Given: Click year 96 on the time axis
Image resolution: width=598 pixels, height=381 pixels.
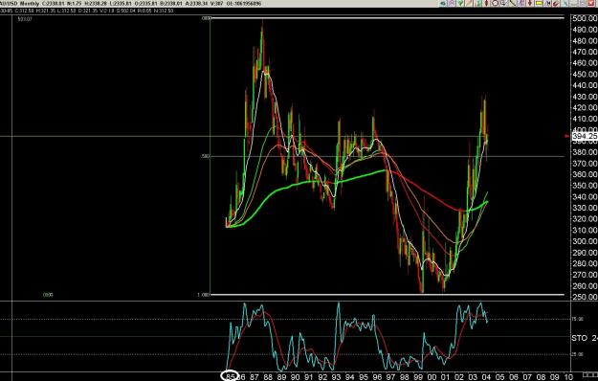Looking at the screenshot, I should pos(377,377).
